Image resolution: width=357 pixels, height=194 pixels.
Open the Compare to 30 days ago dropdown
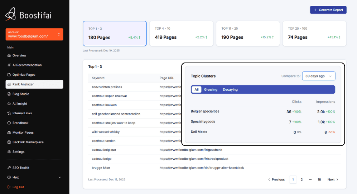click(319, 76)
